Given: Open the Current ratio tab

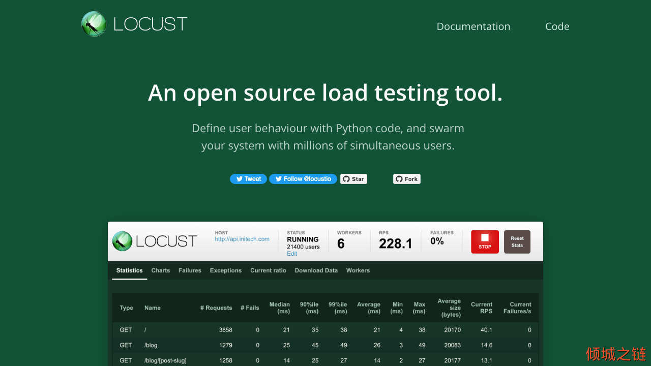Looking at the screenshot, I should click(268, 270).
